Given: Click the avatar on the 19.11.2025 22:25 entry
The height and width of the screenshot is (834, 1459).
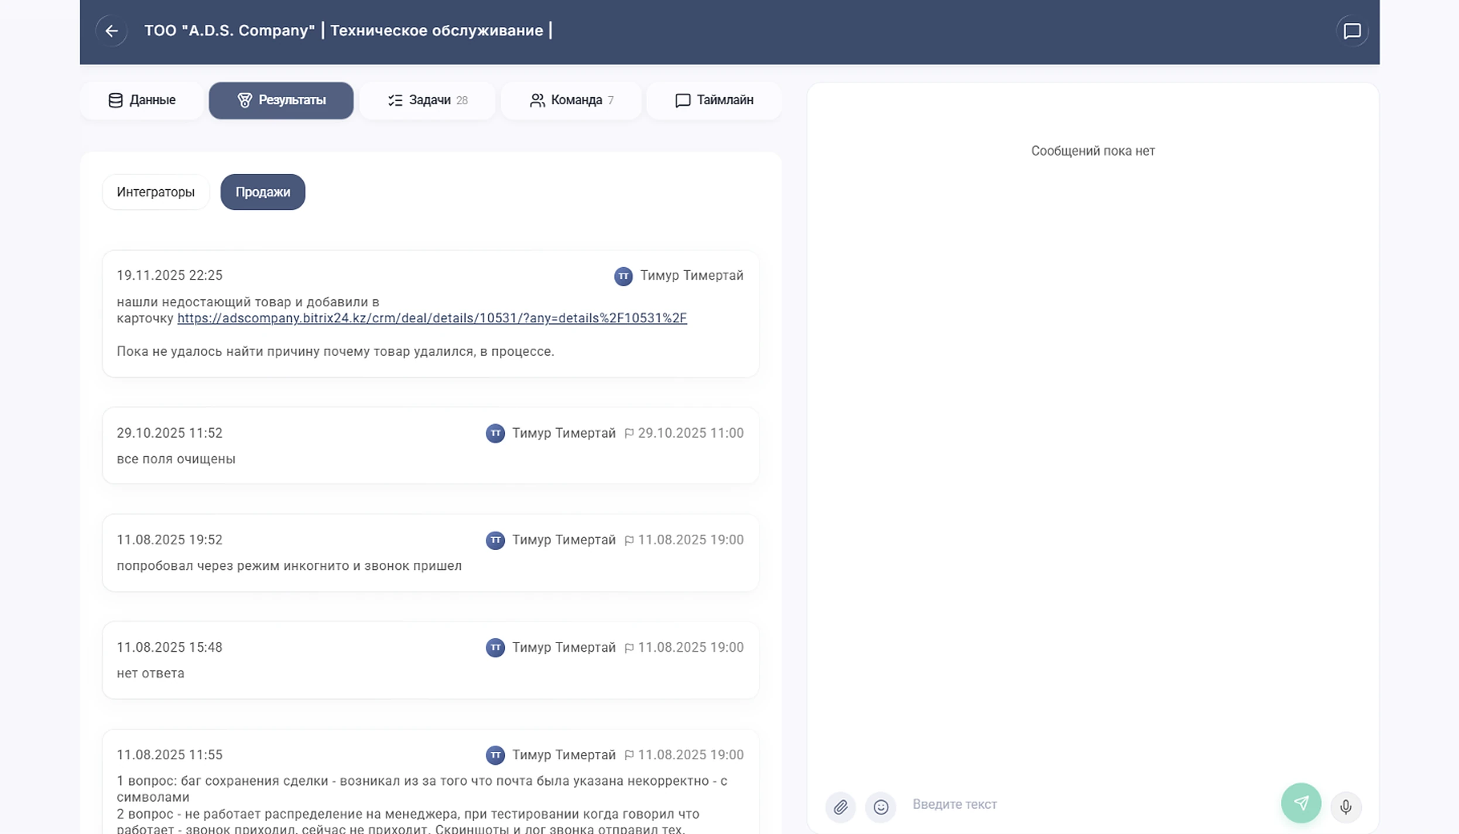Looking at the screenshot, I should click(624, 276).
